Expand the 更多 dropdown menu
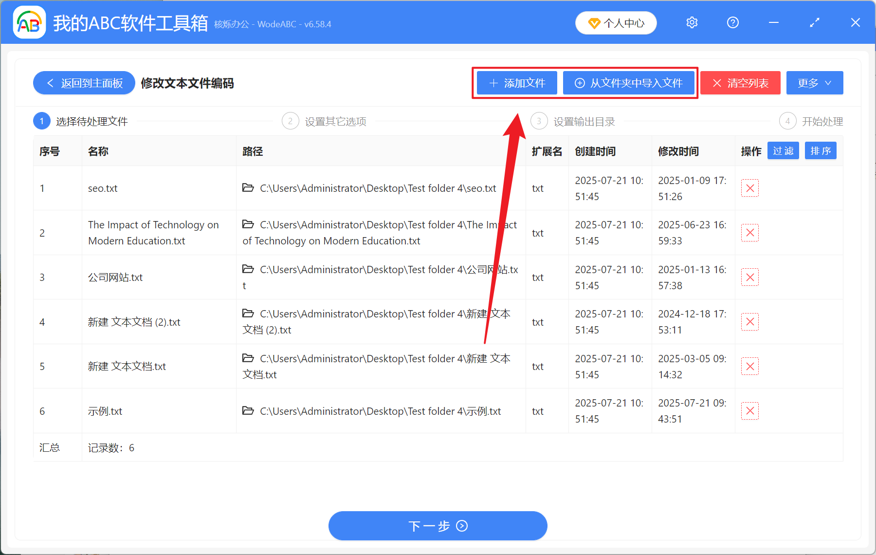This screenshot has height=555, width=876. (814, 83)
